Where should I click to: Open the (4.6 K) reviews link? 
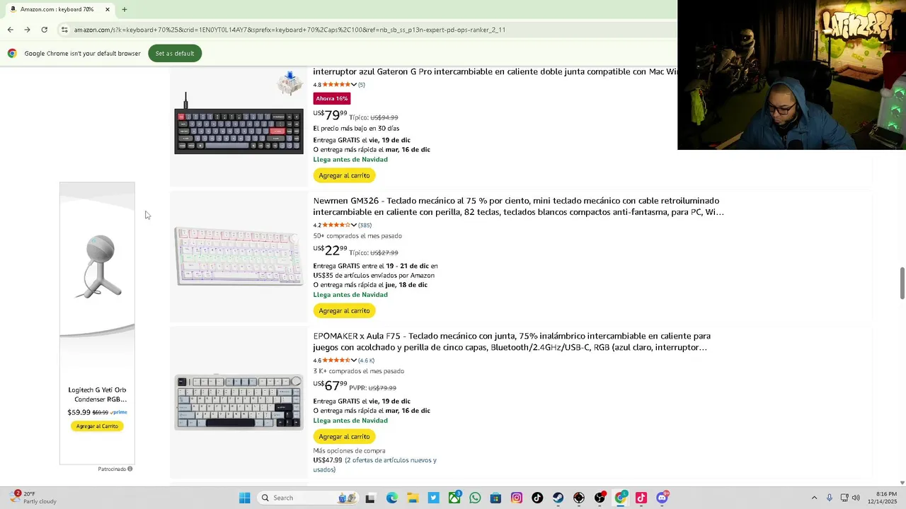coord(366,361)
